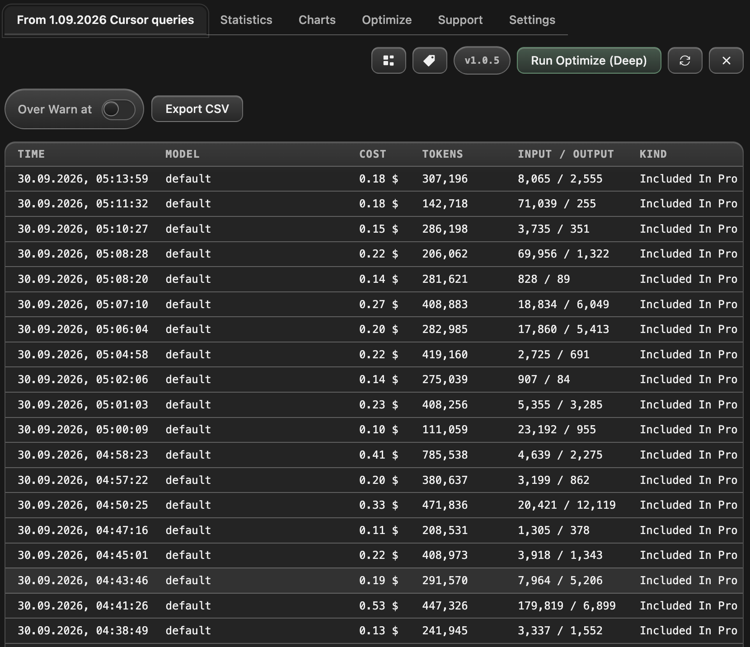Image resolution: width=750 pixels, height=647 pixels.
Task: Click the 179,819 / 6,899 input/output value
Action: click(567, 606)
